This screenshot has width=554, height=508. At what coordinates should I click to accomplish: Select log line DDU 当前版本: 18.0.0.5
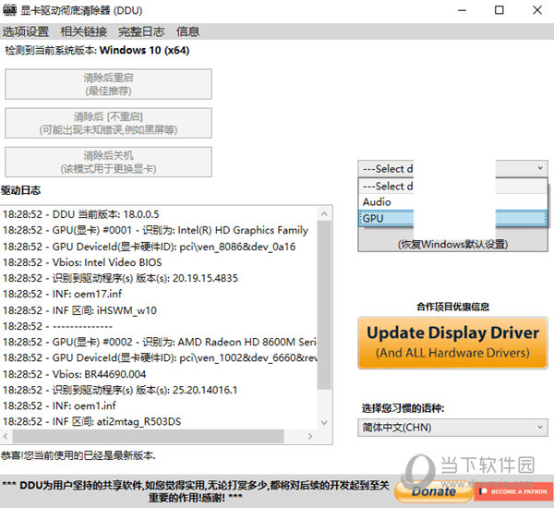[x=81, y=214]
